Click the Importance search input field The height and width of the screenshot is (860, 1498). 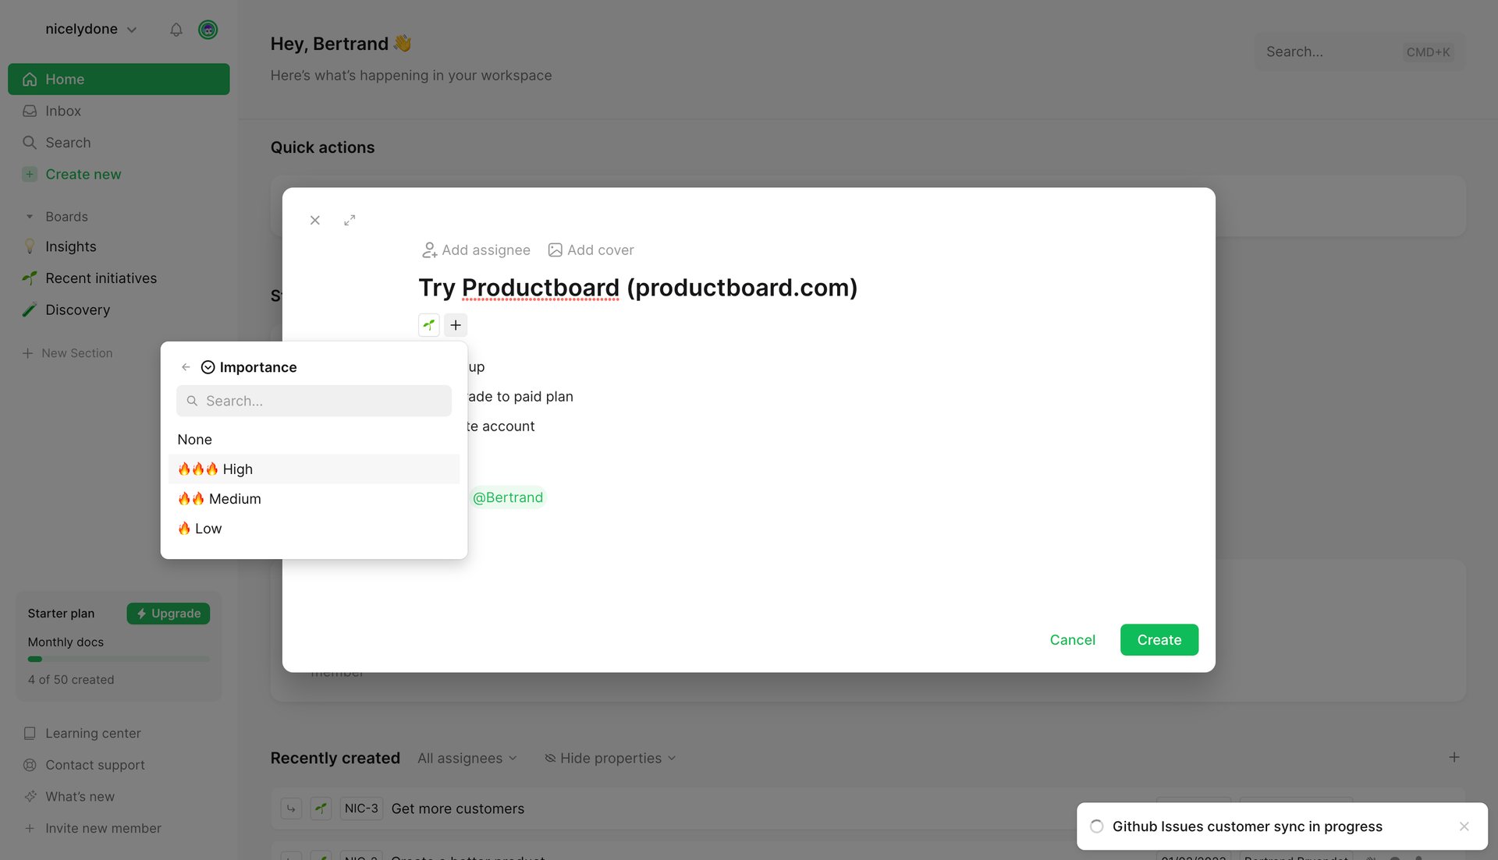314,401
